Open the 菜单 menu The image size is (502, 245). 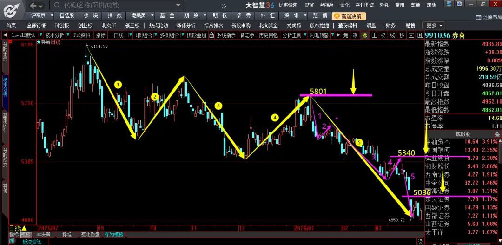pos(415,6)
